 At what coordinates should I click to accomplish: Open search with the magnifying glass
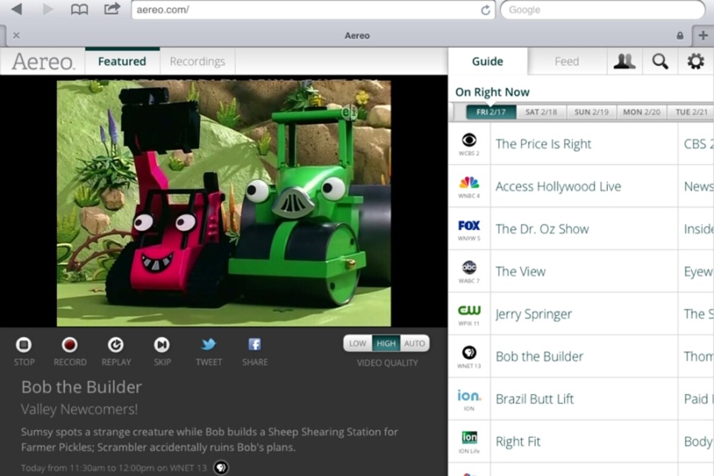(x=660, y=61)
